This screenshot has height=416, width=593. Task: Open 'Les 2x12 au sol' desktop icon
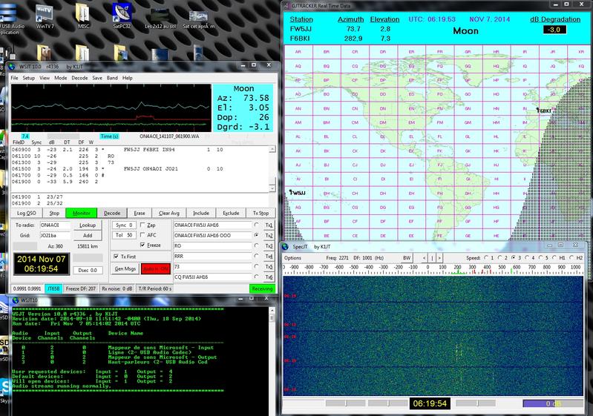tap(160, 18)
